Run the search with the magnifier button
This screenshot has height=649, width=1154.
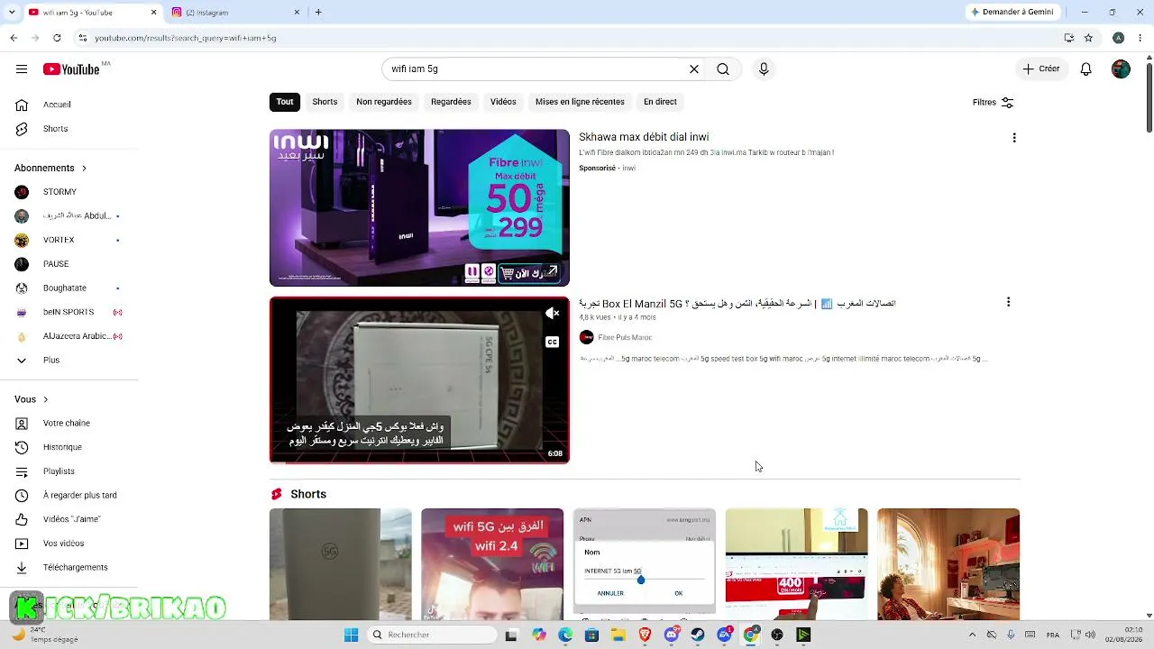(x=723, y=69)
